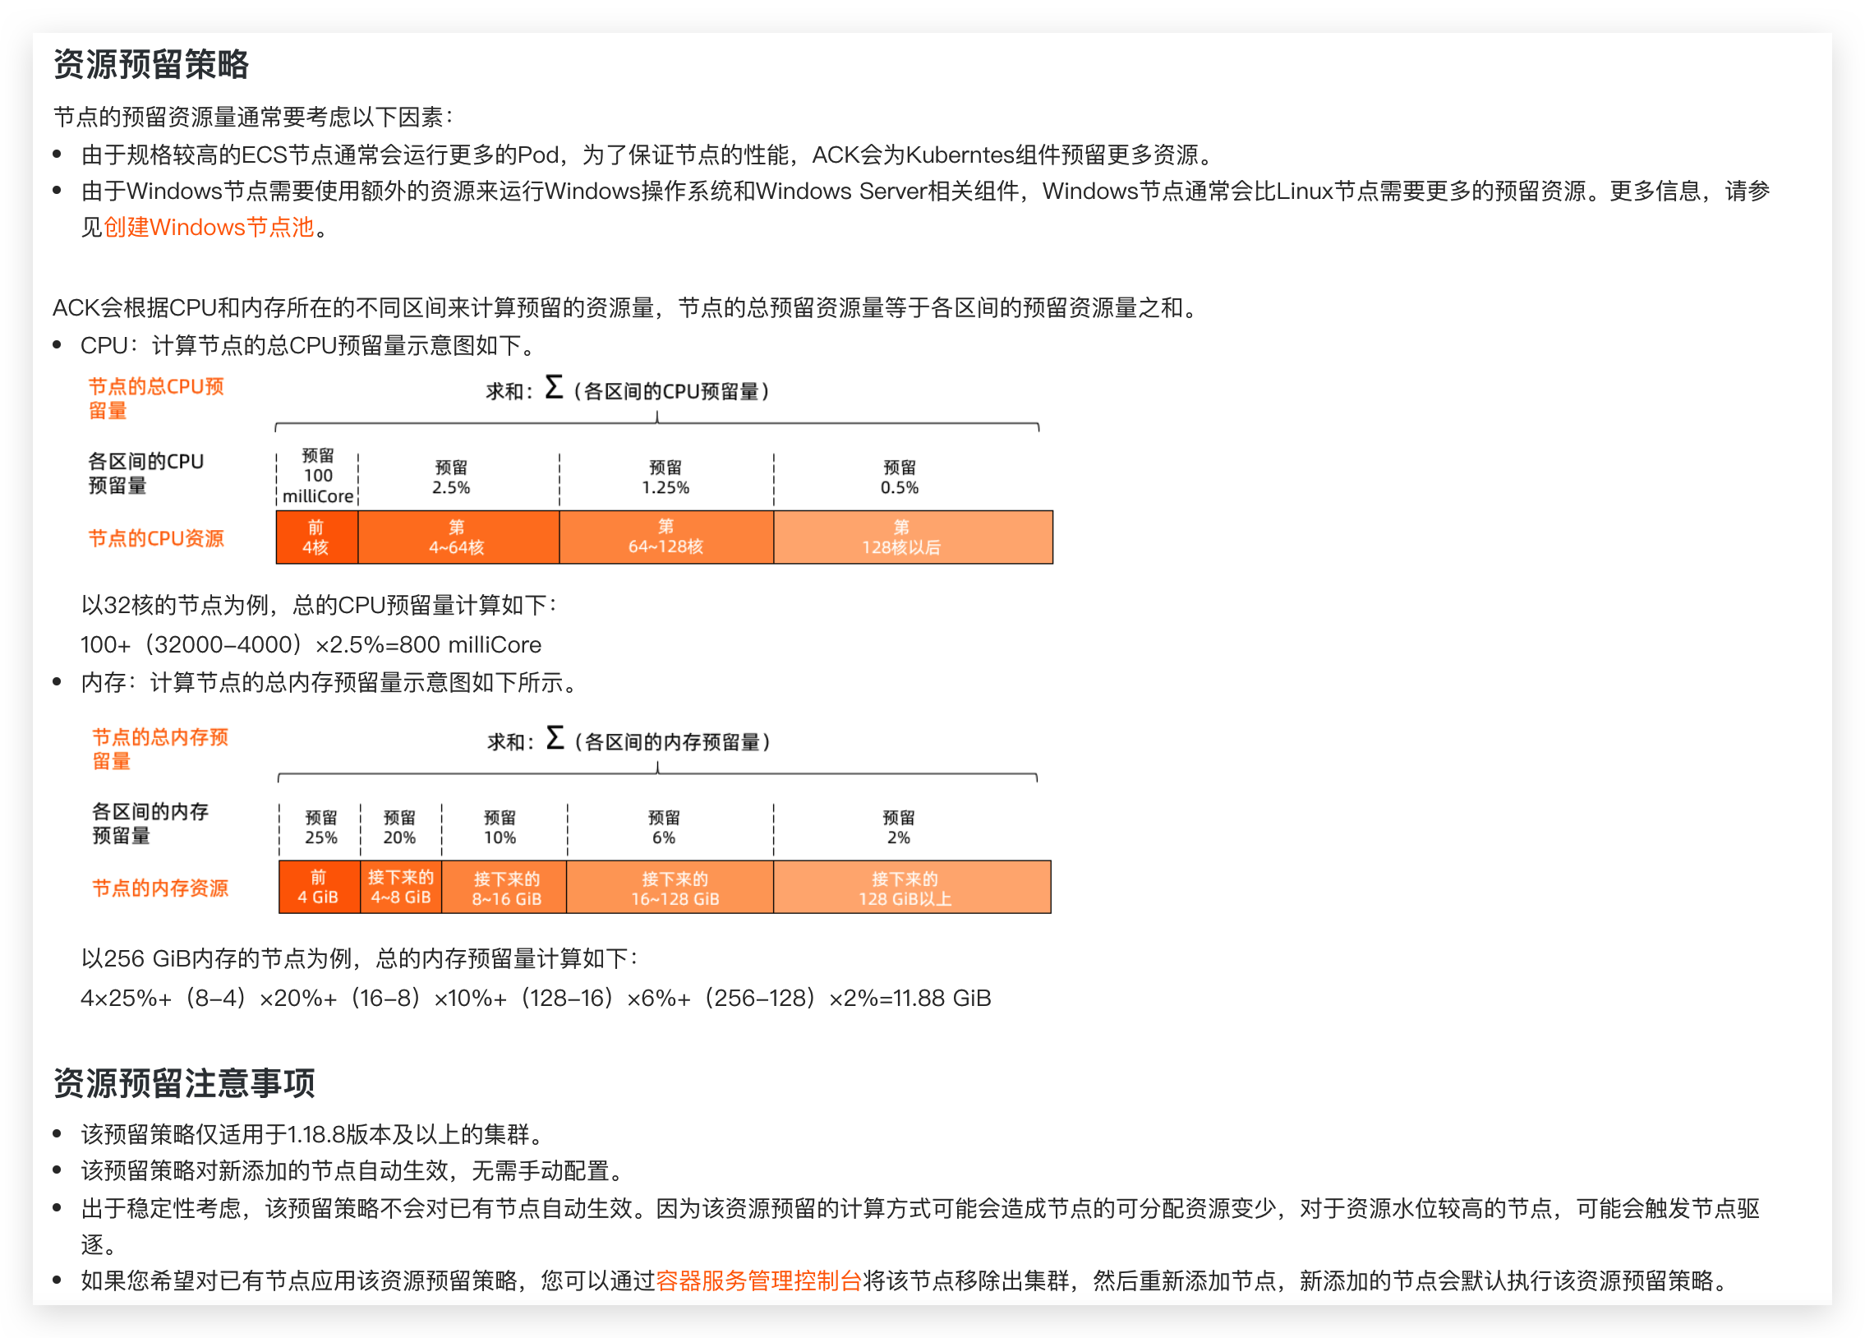The width and height of the screenshot is (1865, 1338).
Task: Click the 求和 CPU预留量 formula text
Action: [x=629, y=389]
